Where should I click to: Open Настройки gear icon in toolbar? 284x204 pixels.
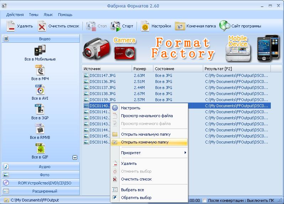[x=145, y=26]
